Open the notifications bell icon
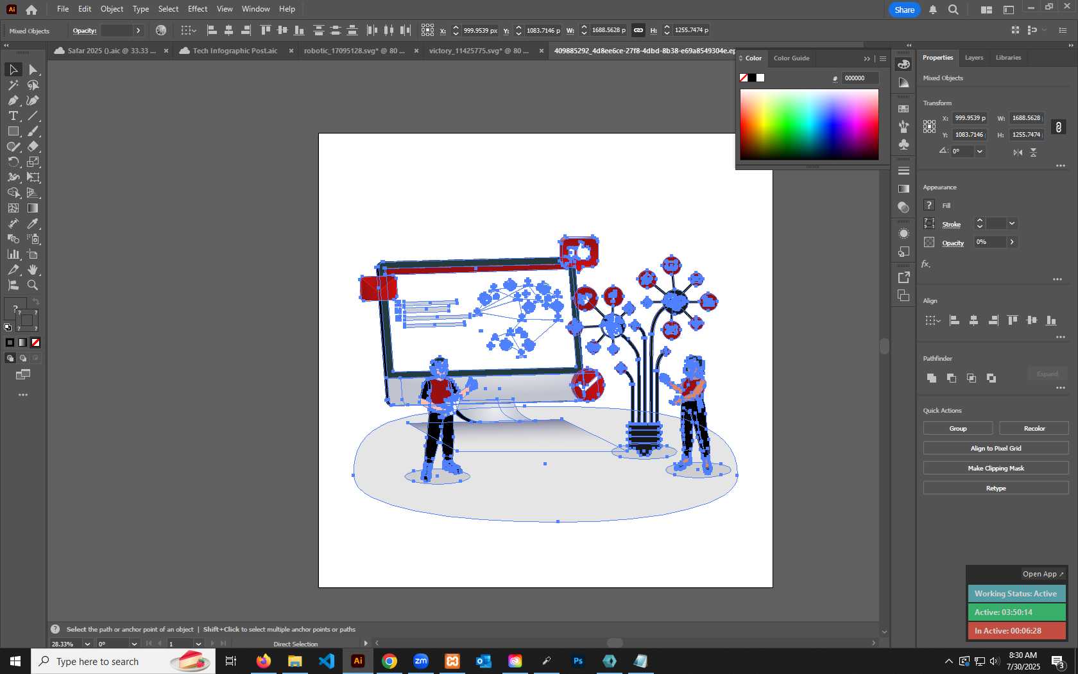 tap(933, 10)
